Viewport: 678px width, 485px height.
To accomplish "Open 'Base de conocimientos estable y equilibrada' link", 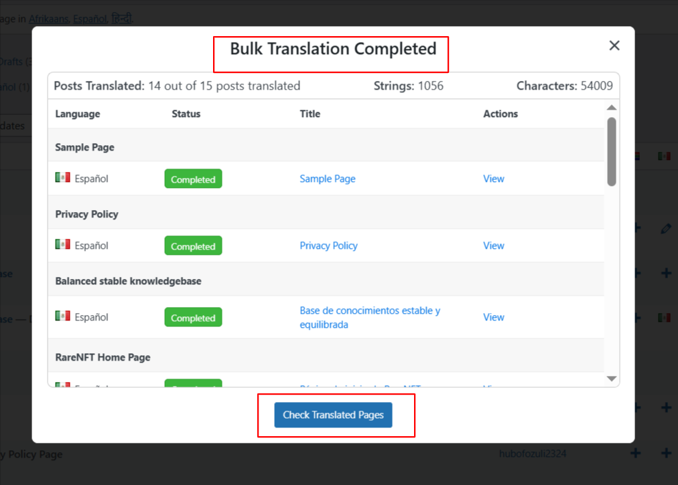I will coord(369,318).
